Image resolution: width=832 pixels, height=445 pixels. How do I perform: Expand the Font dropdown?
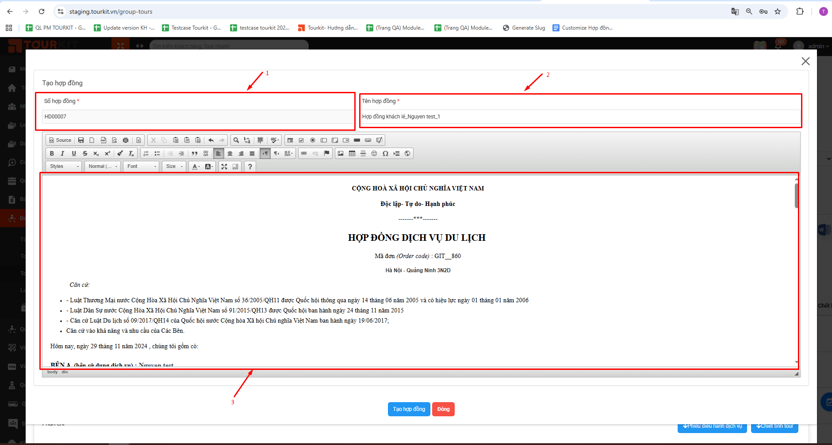pyautogui.click(x=141, y=167)
